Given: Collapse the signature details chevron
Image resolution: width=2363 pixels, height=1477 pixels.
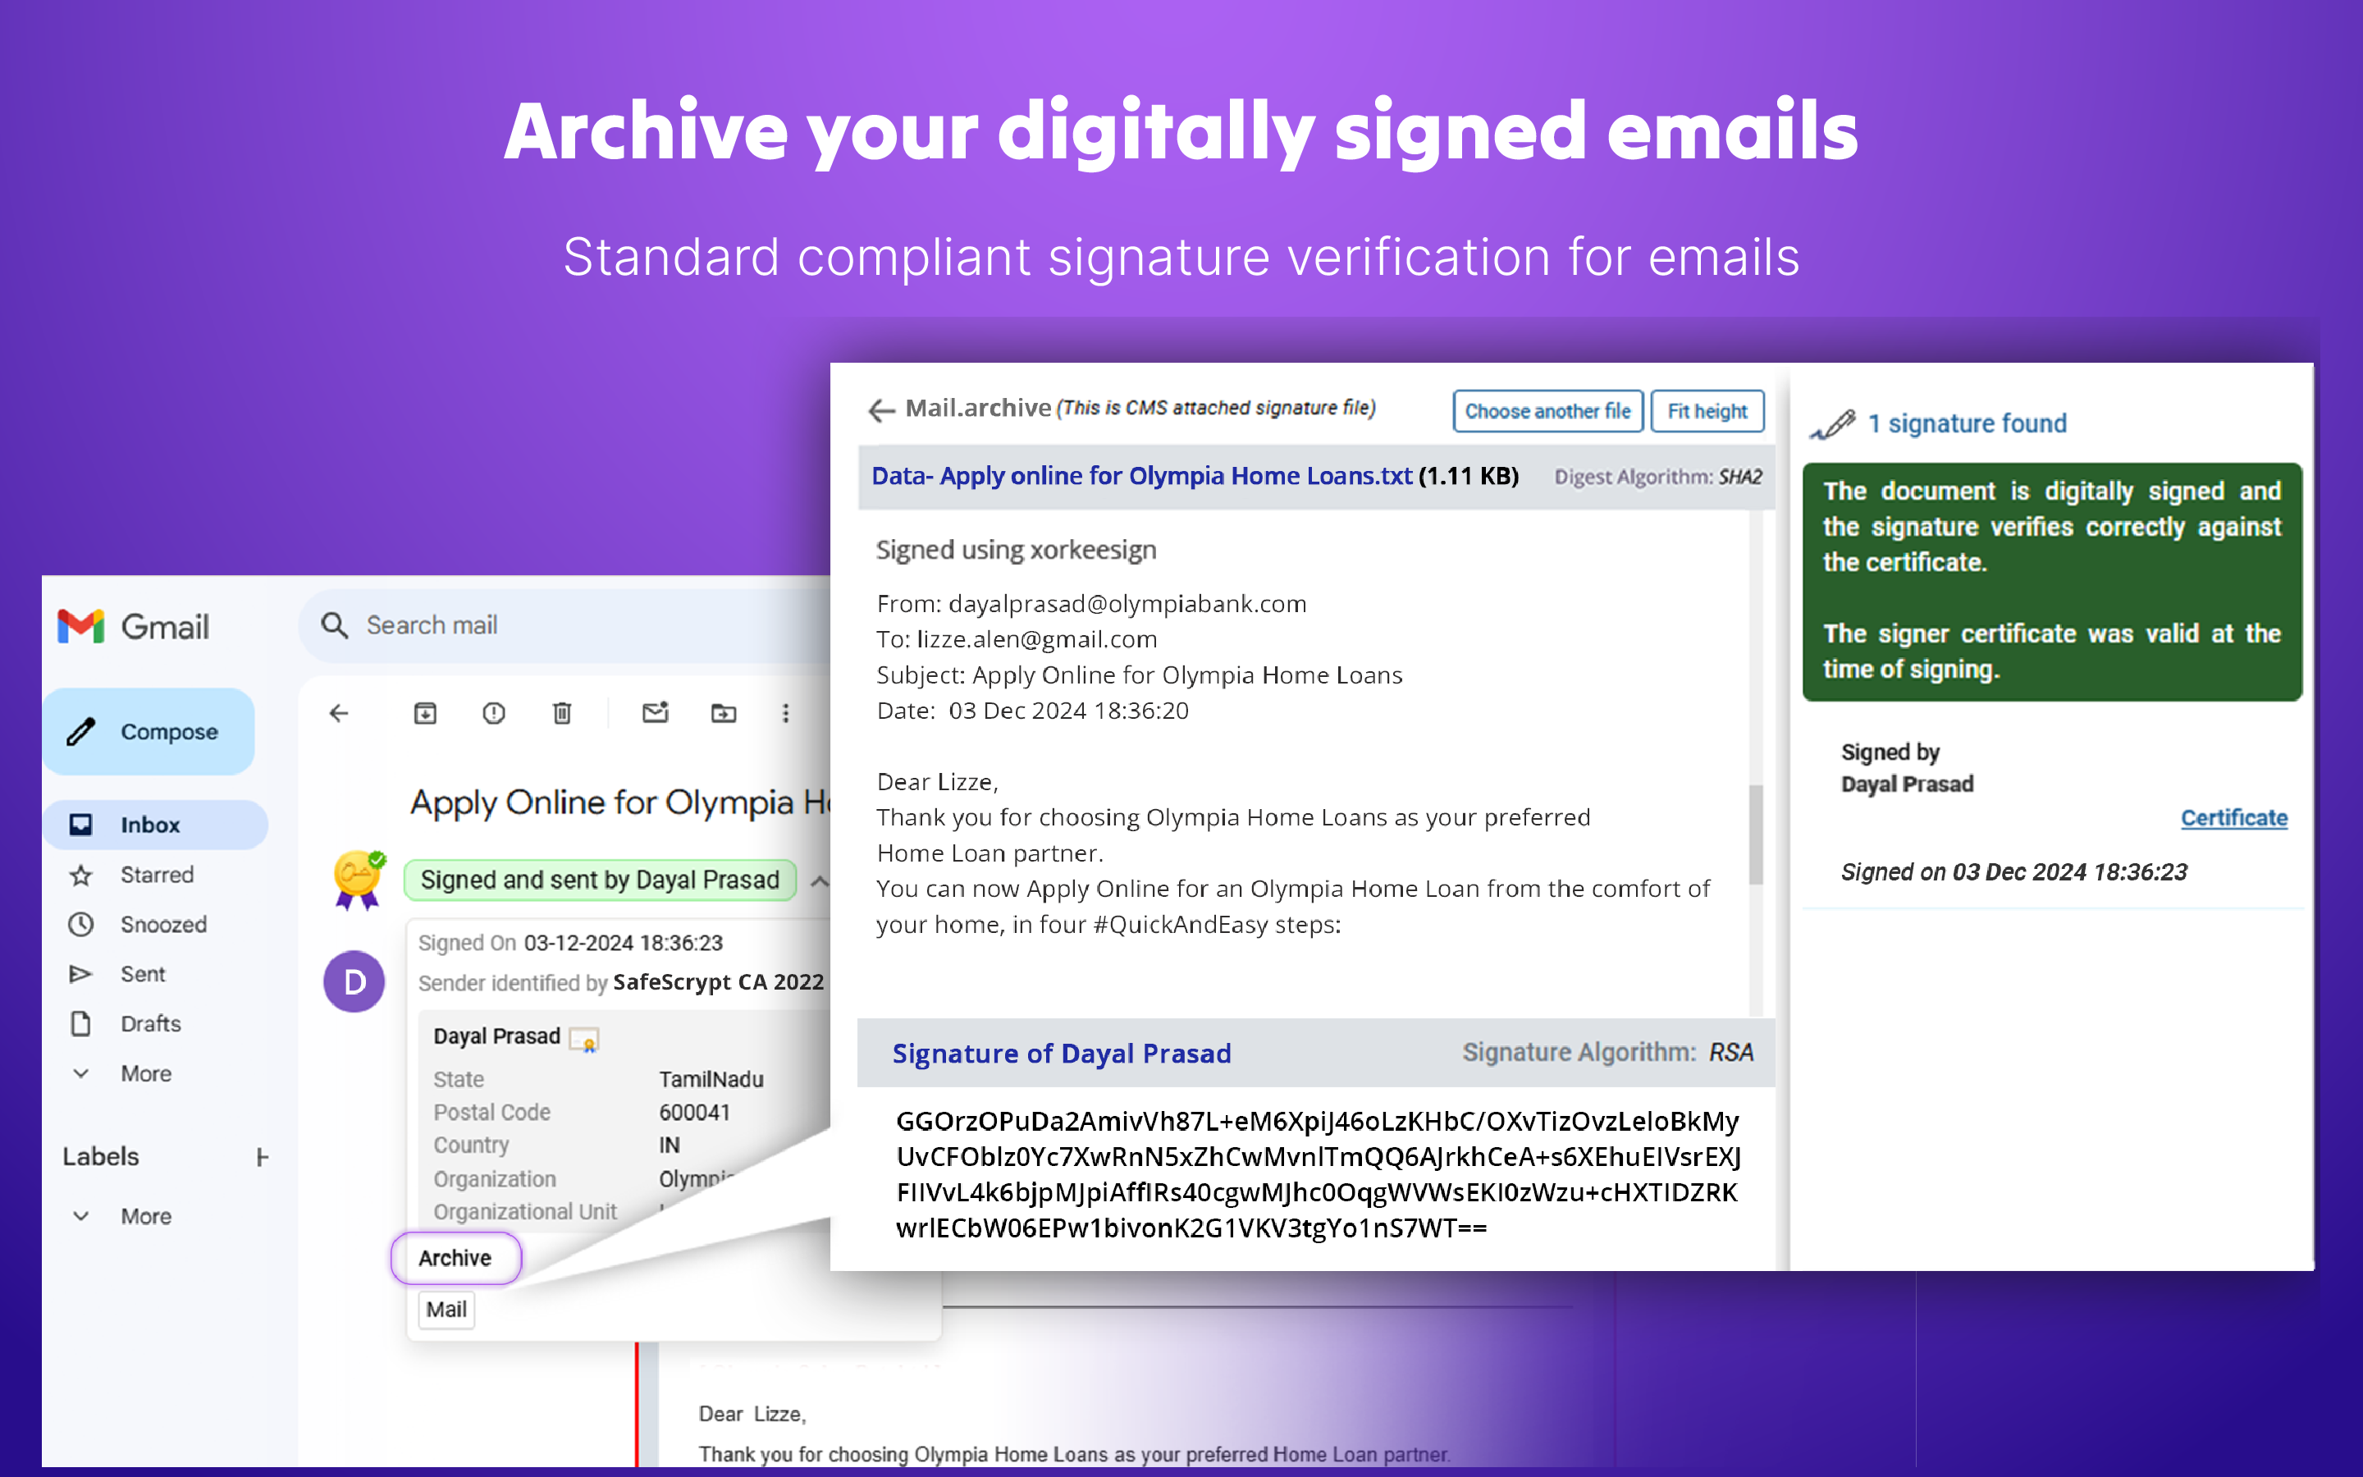Looking at the screenshot, I should pyautogui.click(x=819, y=881).
